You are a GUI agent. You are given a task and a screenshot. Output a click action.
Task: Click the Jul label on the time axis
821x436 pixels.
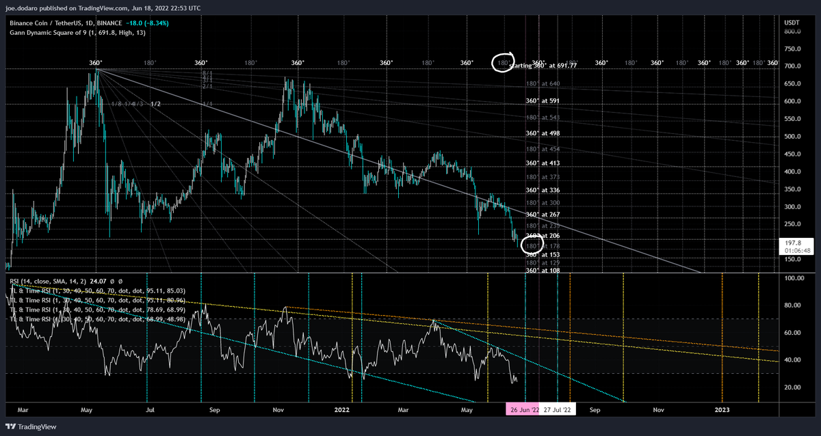point(149,410)
